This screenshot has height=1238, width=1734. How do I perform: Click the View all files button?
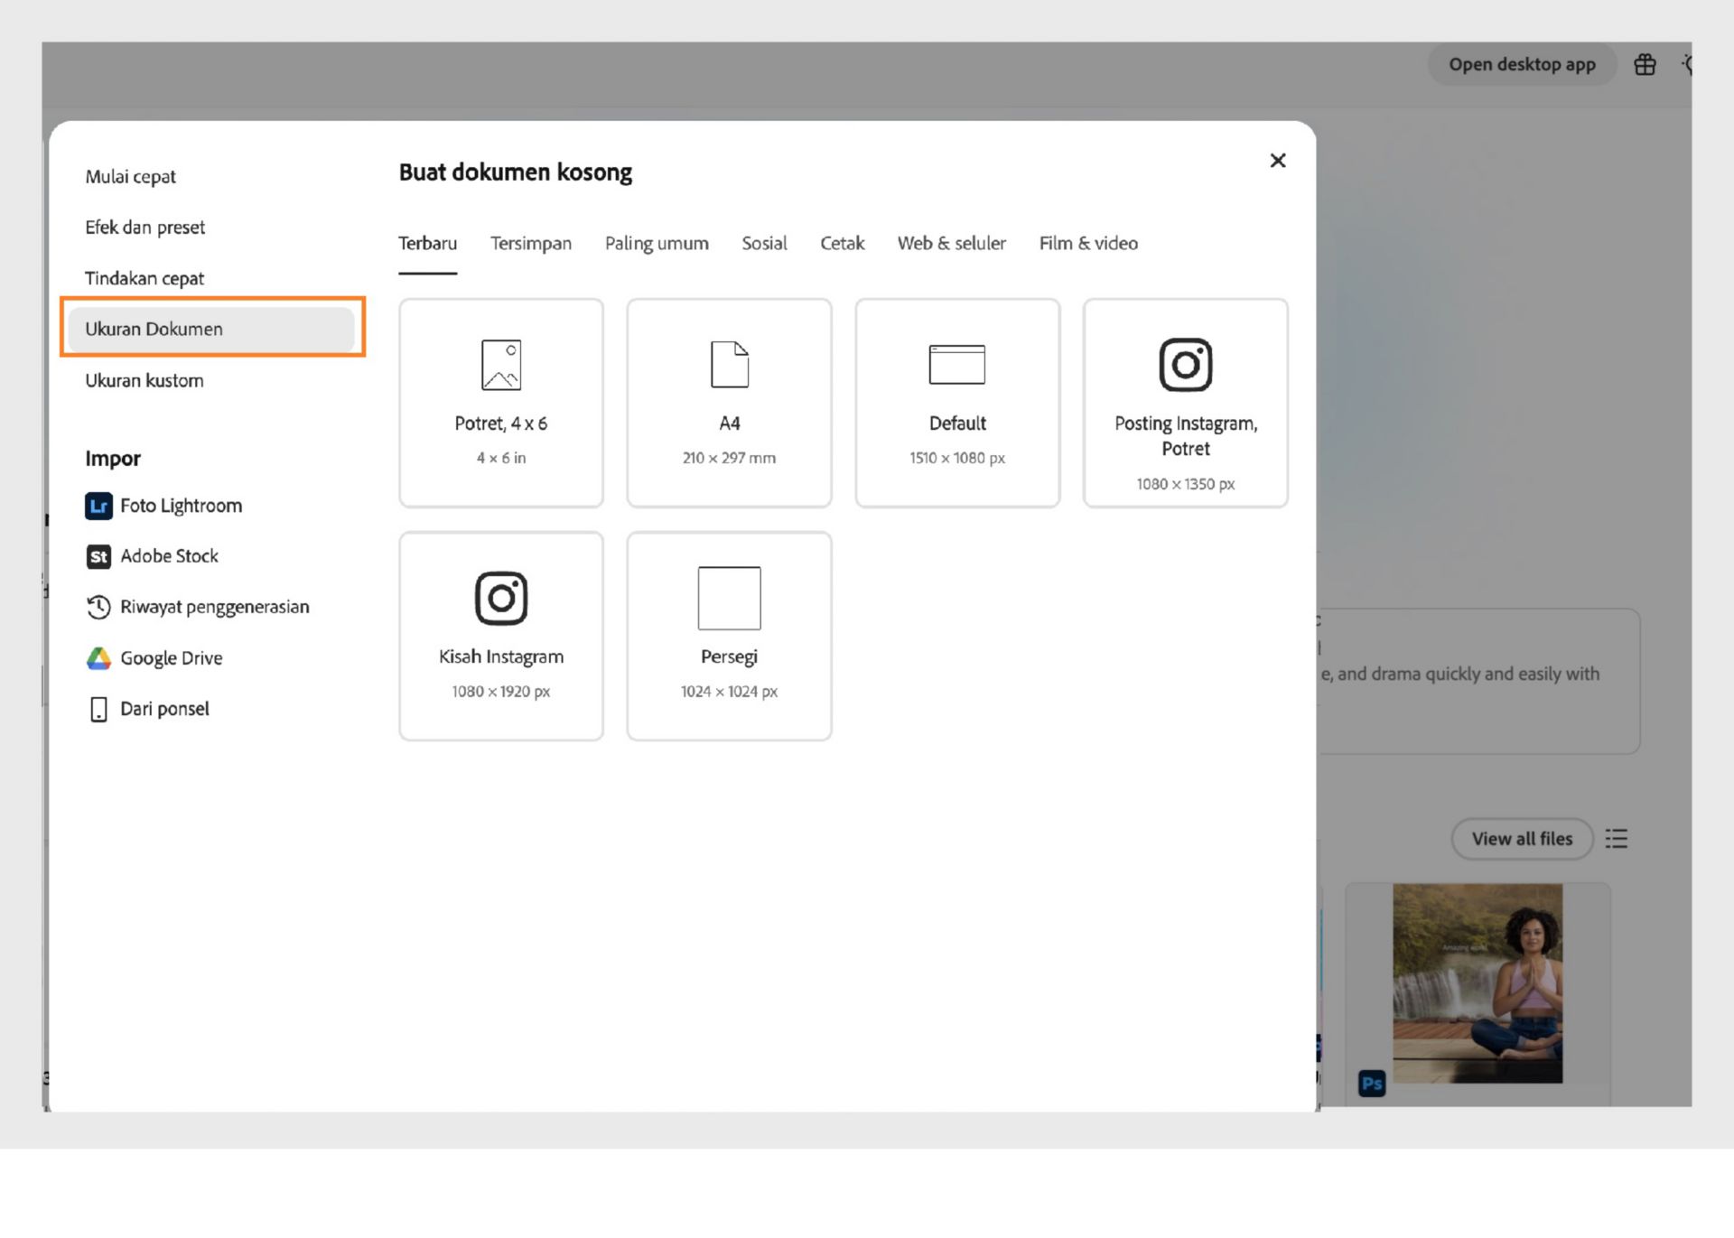pos(1522,839)
